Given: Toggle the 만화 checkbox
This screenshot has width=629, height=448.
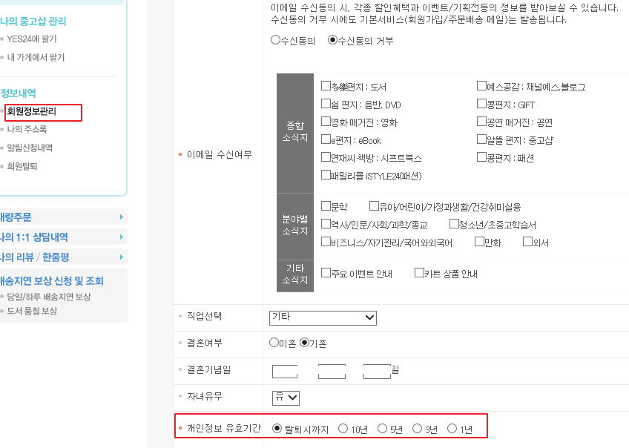Looking at the screenshot, I should pyautogui.click(x=479, y=242).
